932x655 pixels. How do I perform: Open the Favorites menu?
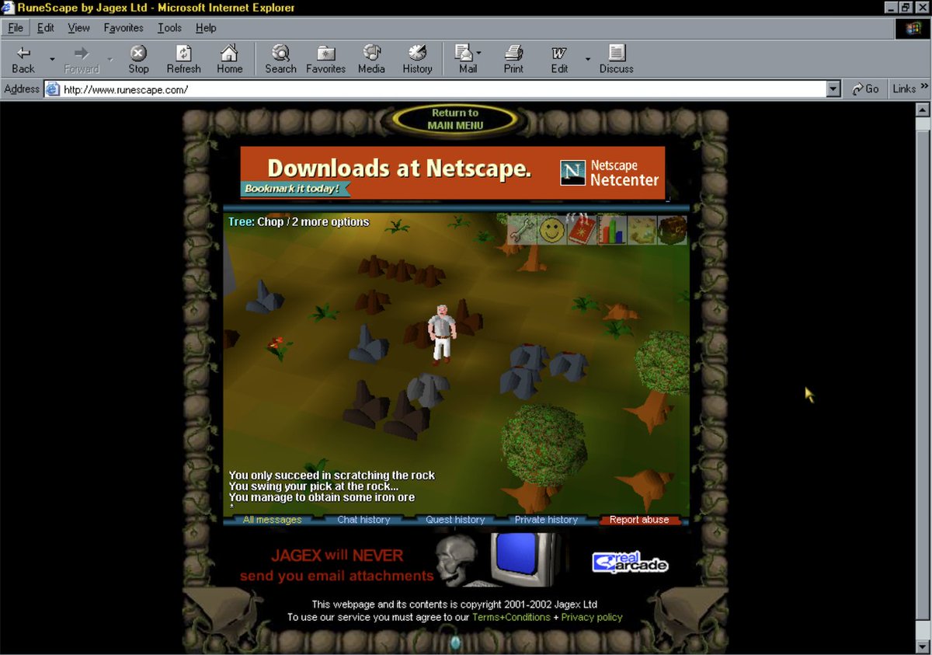click(123, 28)
